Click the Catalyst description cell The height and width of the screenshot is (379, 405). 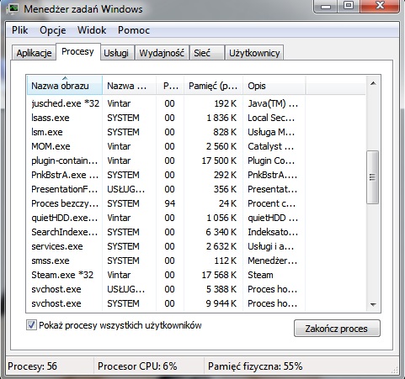(x=271, y=146)
